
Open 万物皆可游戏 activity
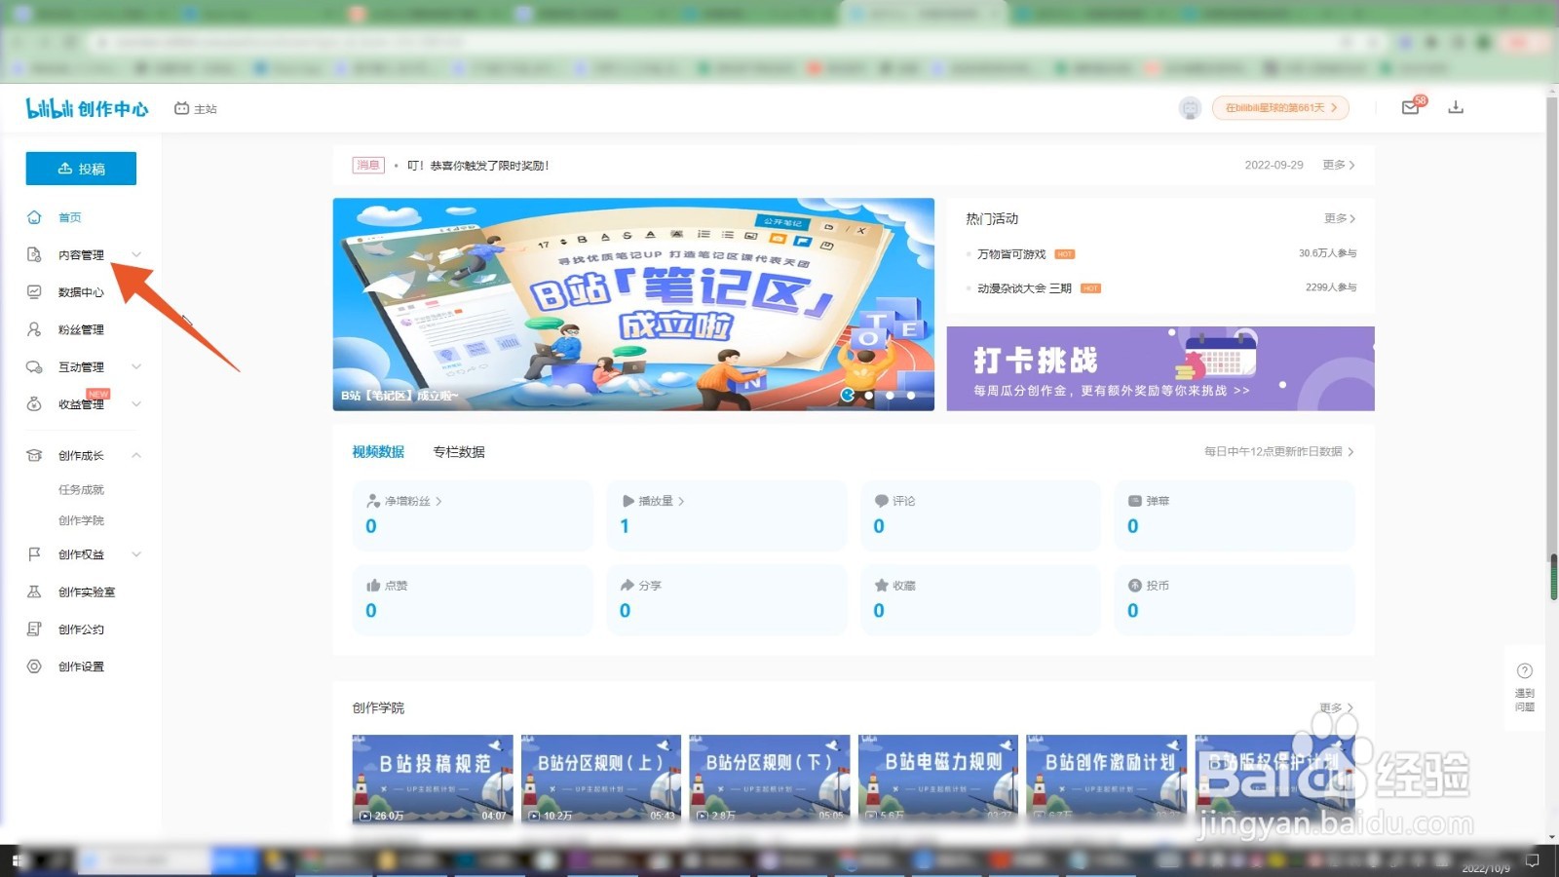point(1011,254)
